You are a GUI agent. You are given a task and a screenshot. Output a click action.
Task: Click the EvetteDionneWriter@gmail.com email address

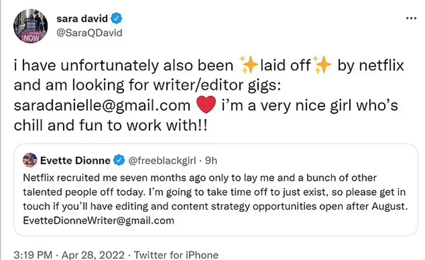pos(99,220)
